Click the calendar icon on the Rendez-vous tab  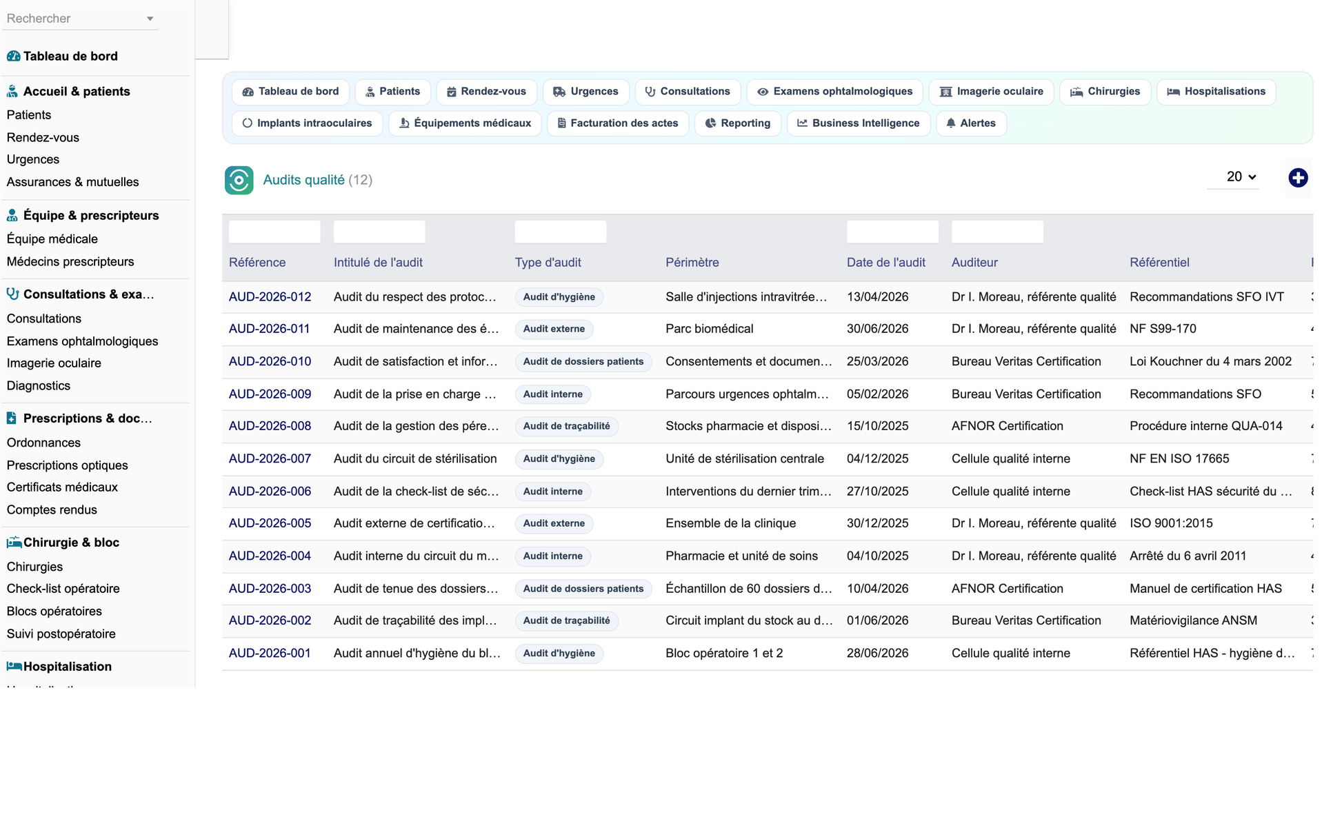click(x=452, y=92)
